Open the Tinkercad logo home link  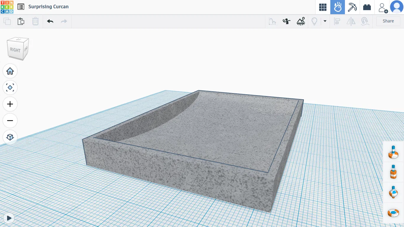[x=7, y=7]
